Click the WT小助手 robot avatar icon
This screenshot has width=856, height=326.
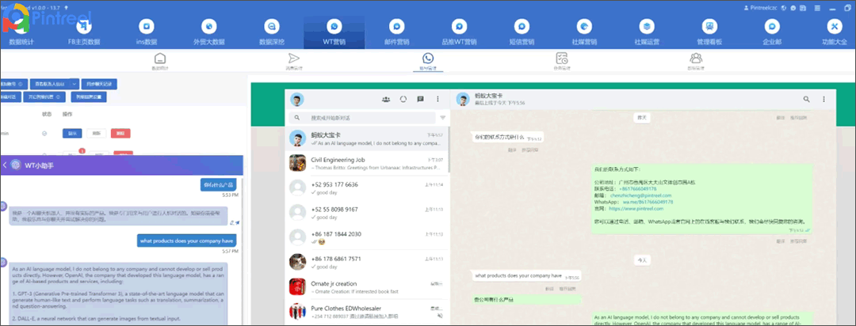tap(16, 165)
